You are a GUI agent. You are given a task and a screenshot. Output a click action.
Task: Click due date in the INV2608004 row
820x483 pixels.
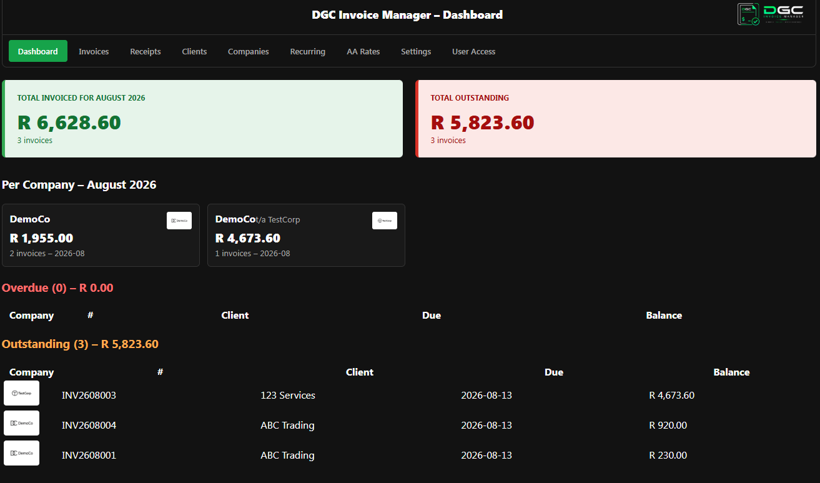487,425
